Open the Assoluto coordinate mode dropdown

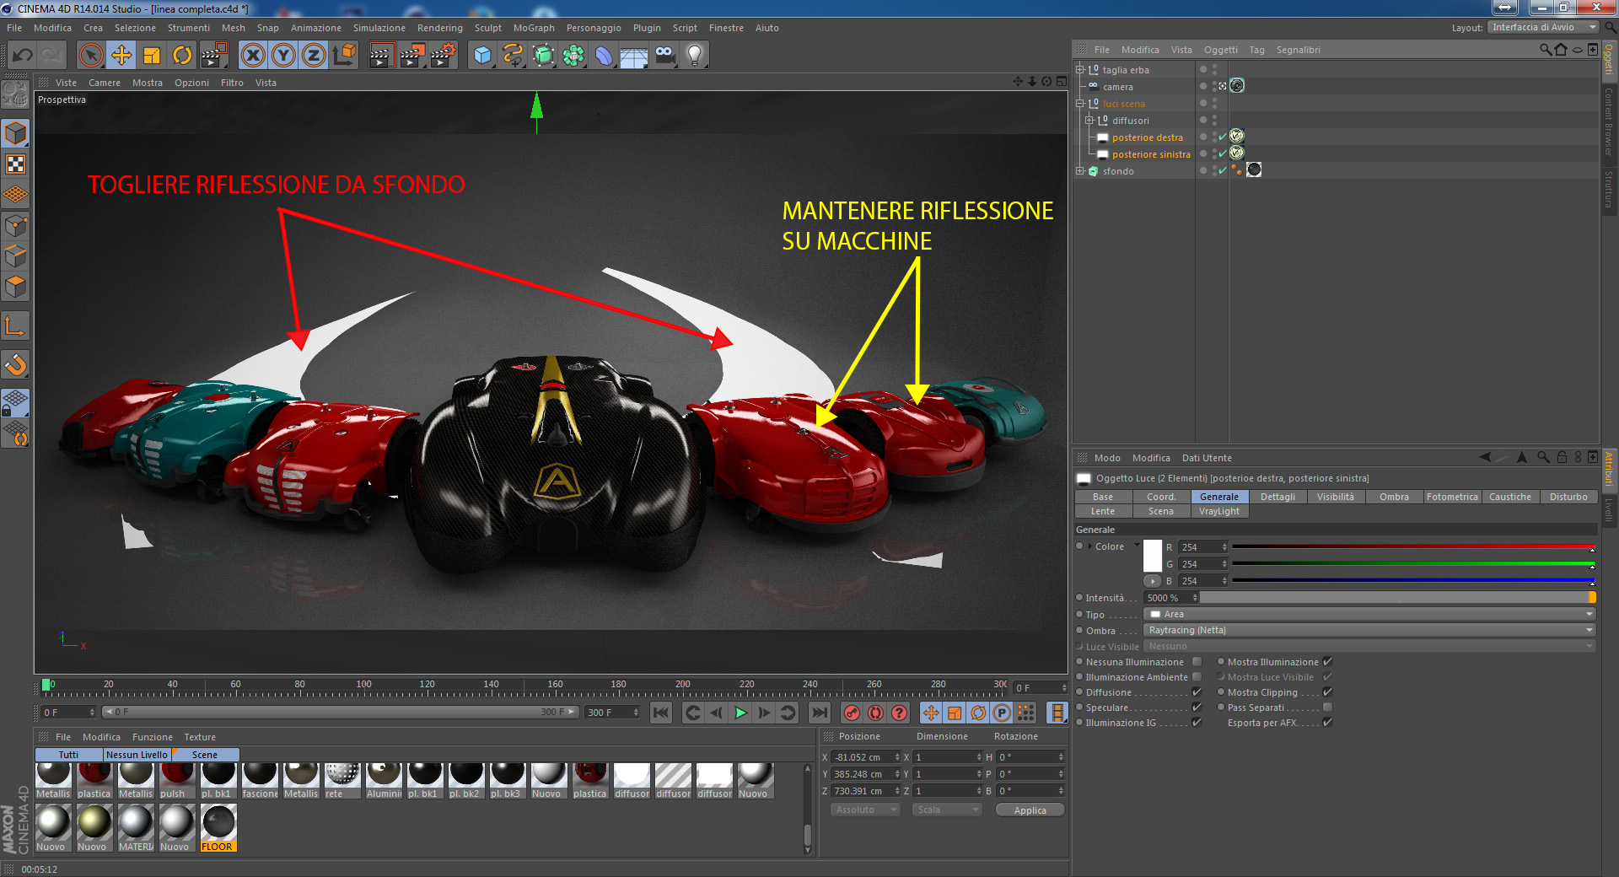864,810
